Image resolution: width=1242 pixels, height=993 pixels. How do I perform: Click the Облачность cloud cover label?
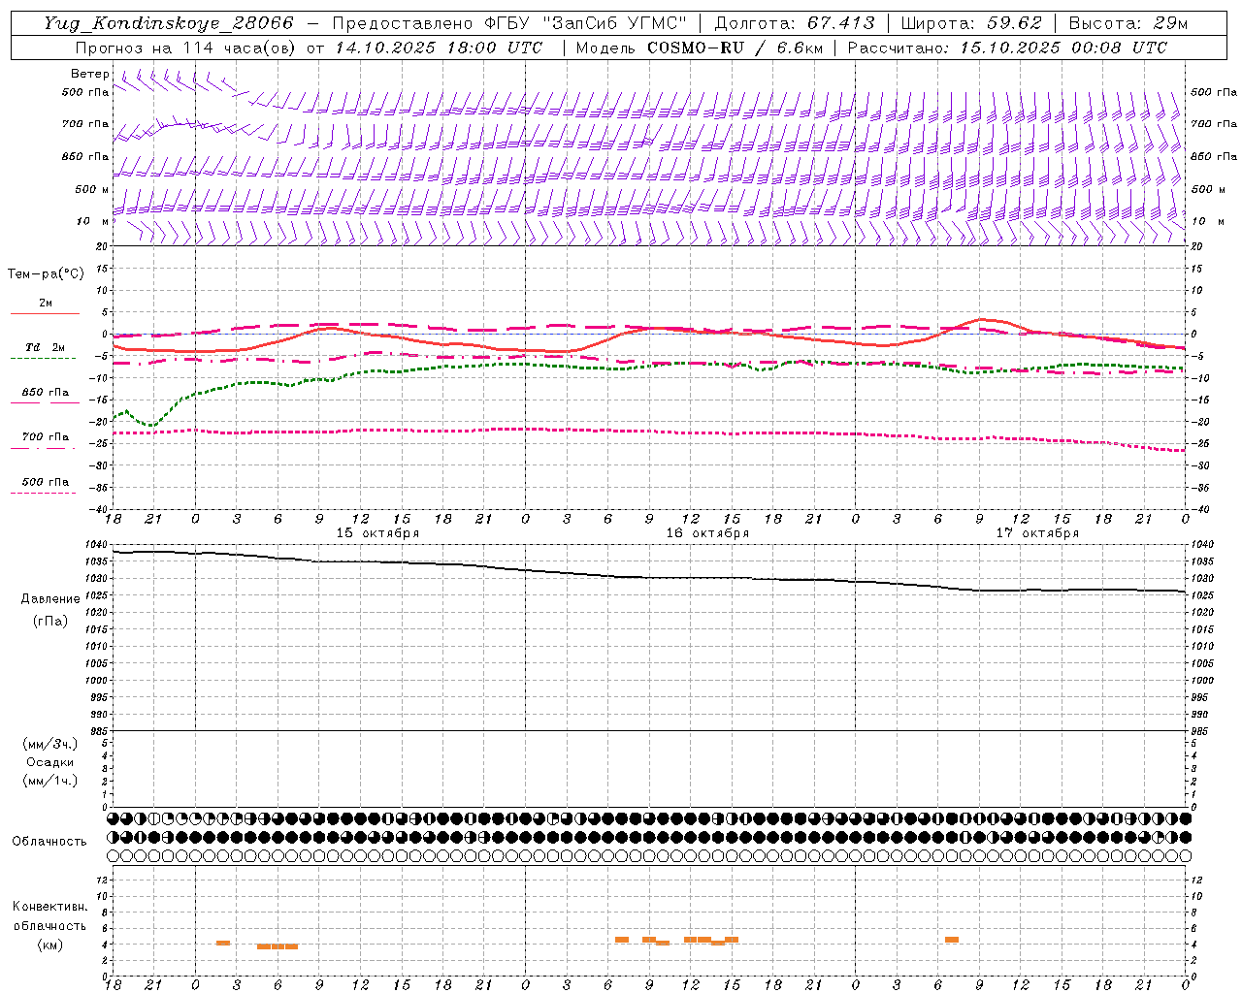(49, 841)
